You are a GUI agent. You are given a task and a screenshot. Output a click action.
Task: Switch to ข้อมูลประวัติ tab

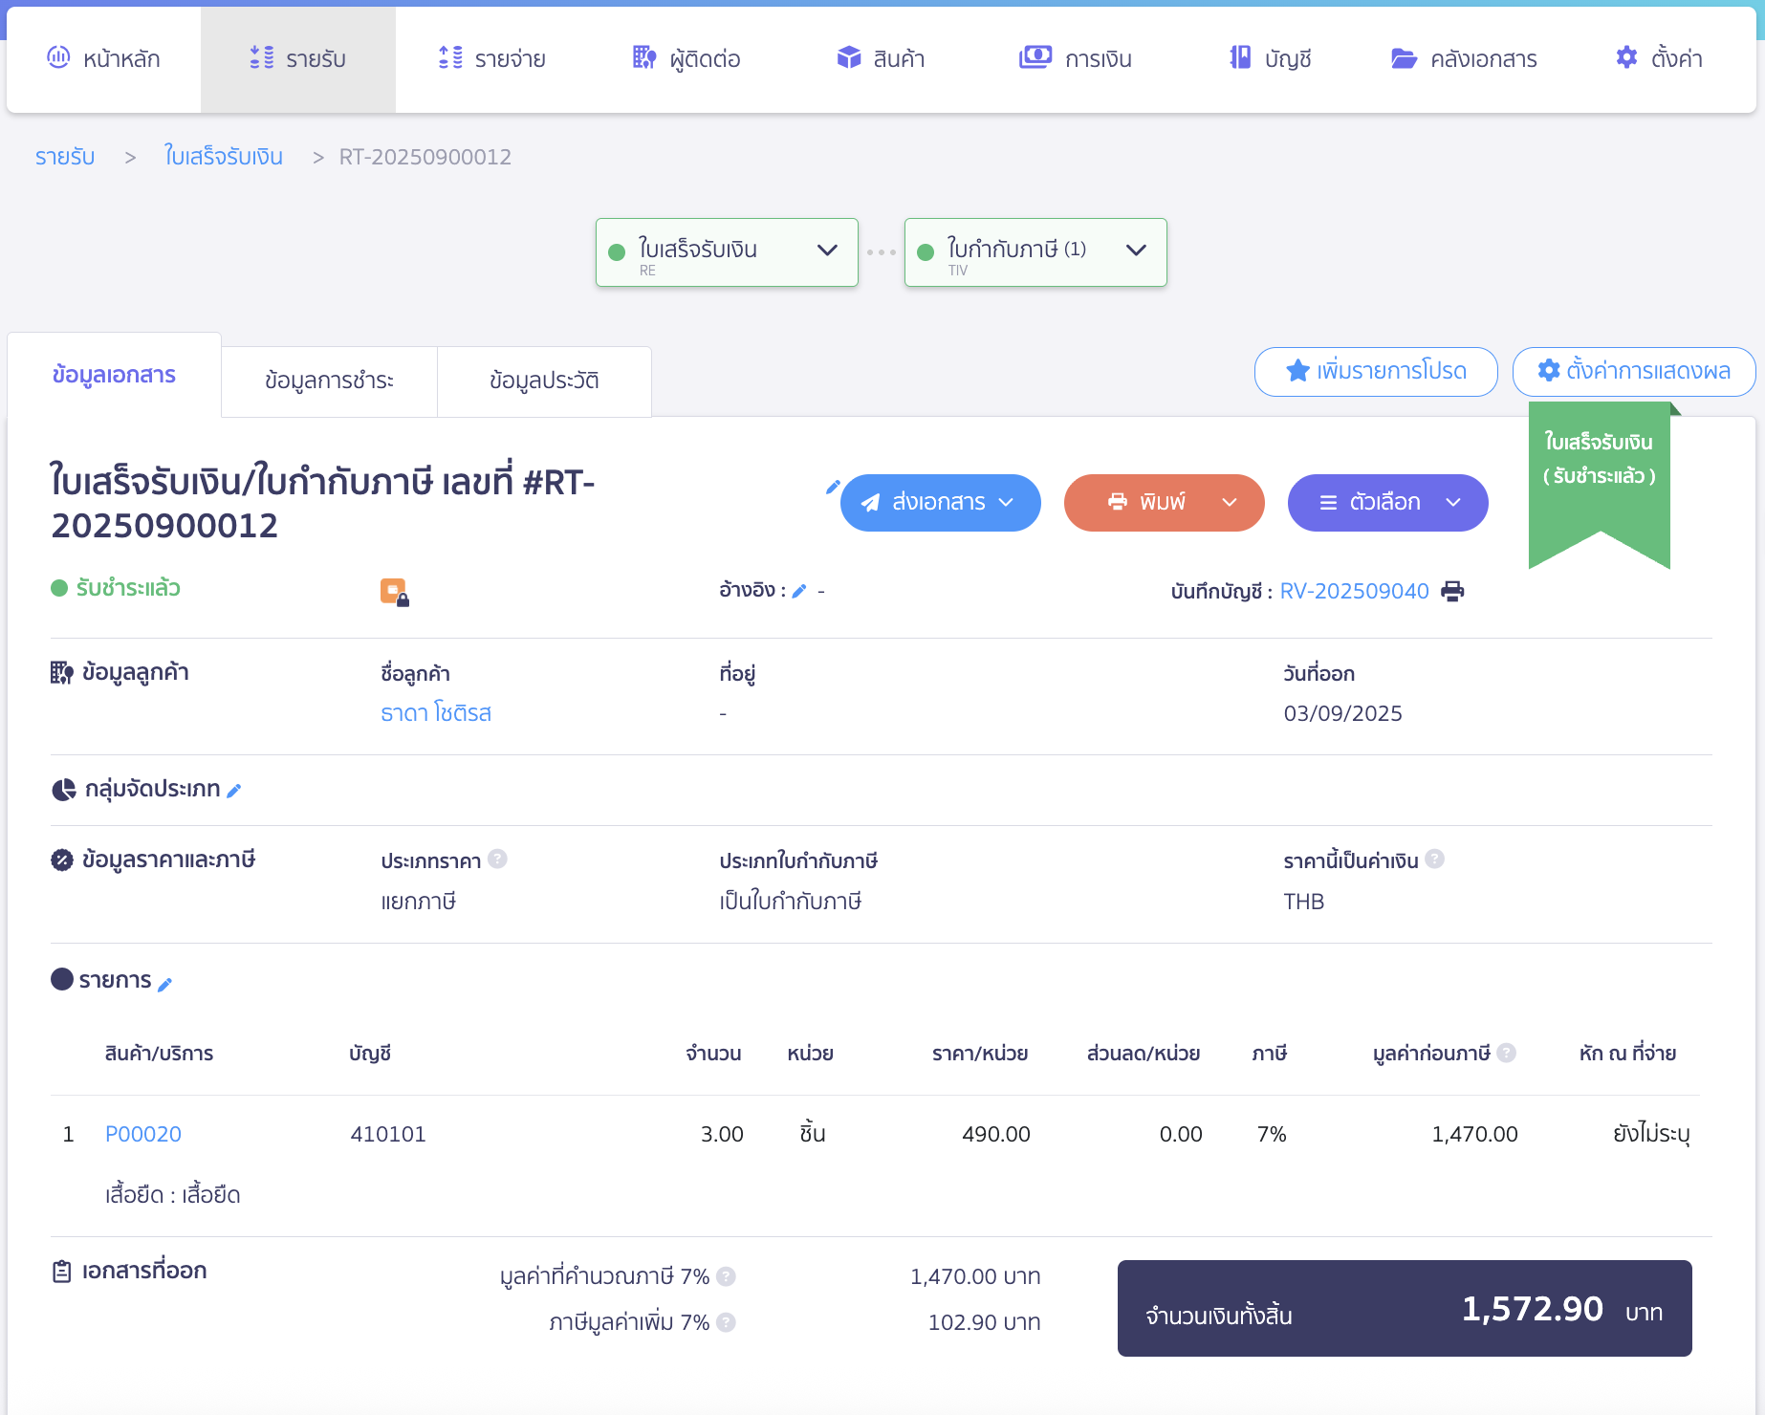click(x=544, y=381)
